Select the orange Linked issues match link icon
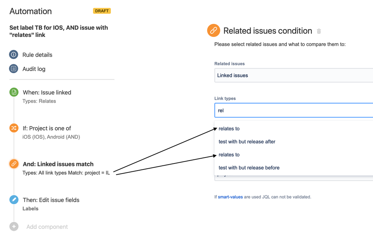Screen dimensions: 373x240 click(14, 164)
